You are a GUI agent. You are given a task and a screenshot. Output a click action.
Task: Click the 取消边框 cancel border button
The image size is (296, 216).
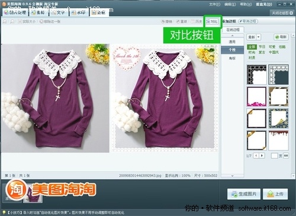click(x=248, y=21)
